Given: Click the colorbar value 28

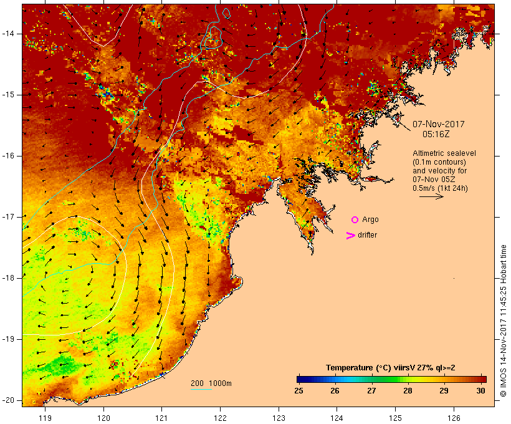Looking at the screenshot, I should [x=408, y=391].
